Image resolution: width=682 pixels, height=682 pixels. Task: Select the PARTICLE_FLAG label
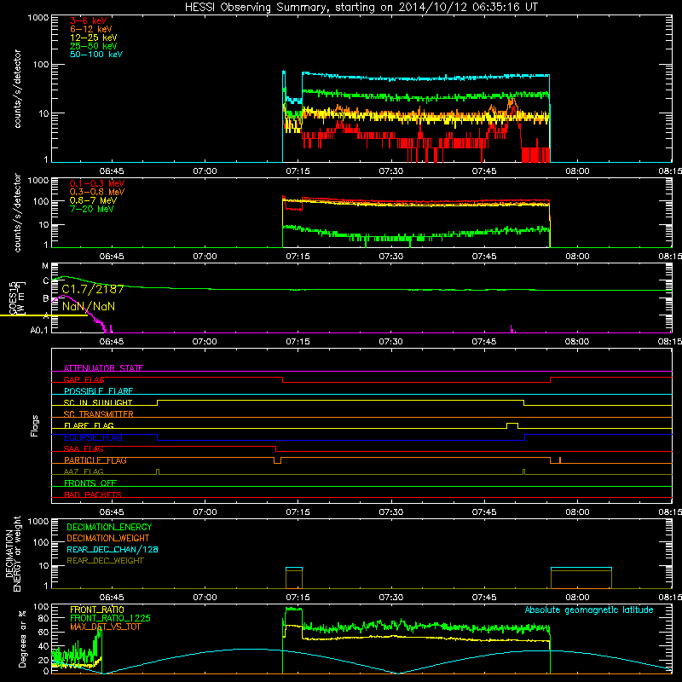point(95,460)
